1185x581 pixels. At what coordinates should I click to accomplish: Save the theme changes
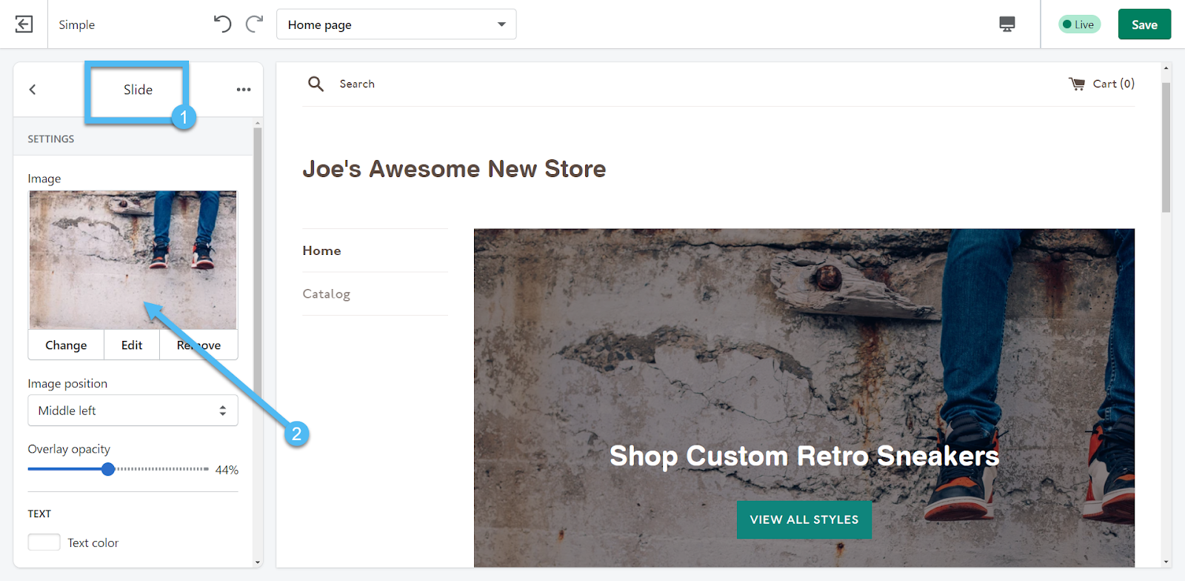click(1144, 24)
